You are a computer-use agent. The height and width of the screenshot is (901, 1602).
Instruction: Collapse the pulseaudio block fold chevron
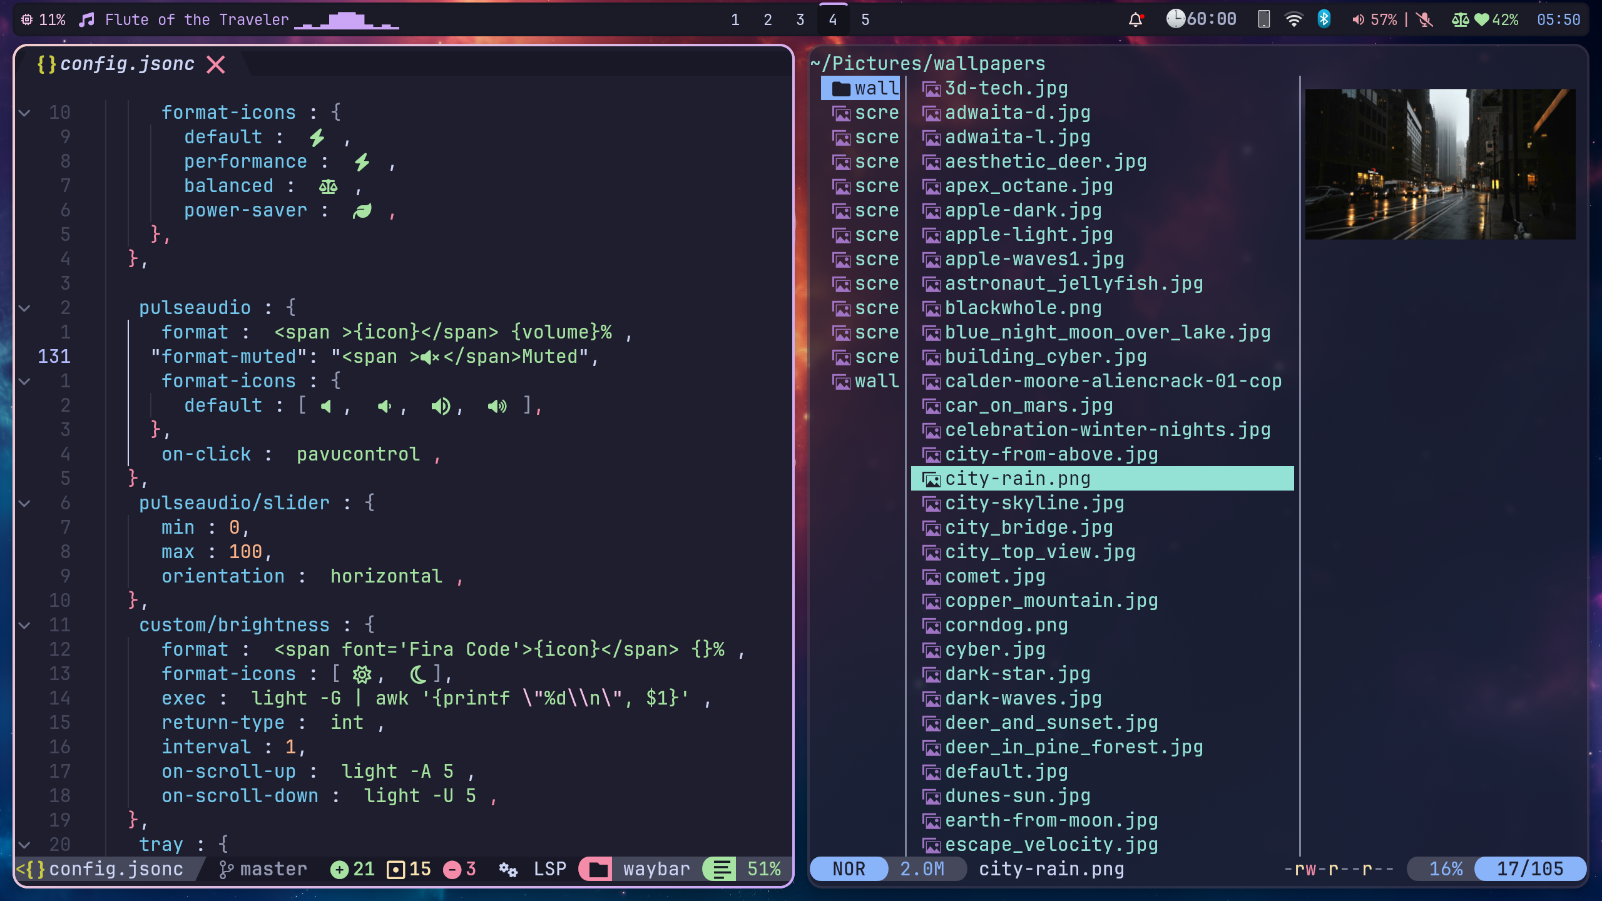point(24,308)
